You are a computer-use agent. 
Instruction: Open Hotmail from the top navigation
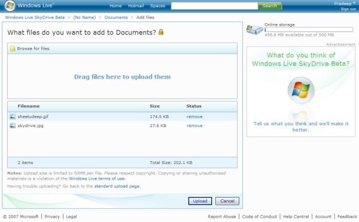(x=136, y=6)
